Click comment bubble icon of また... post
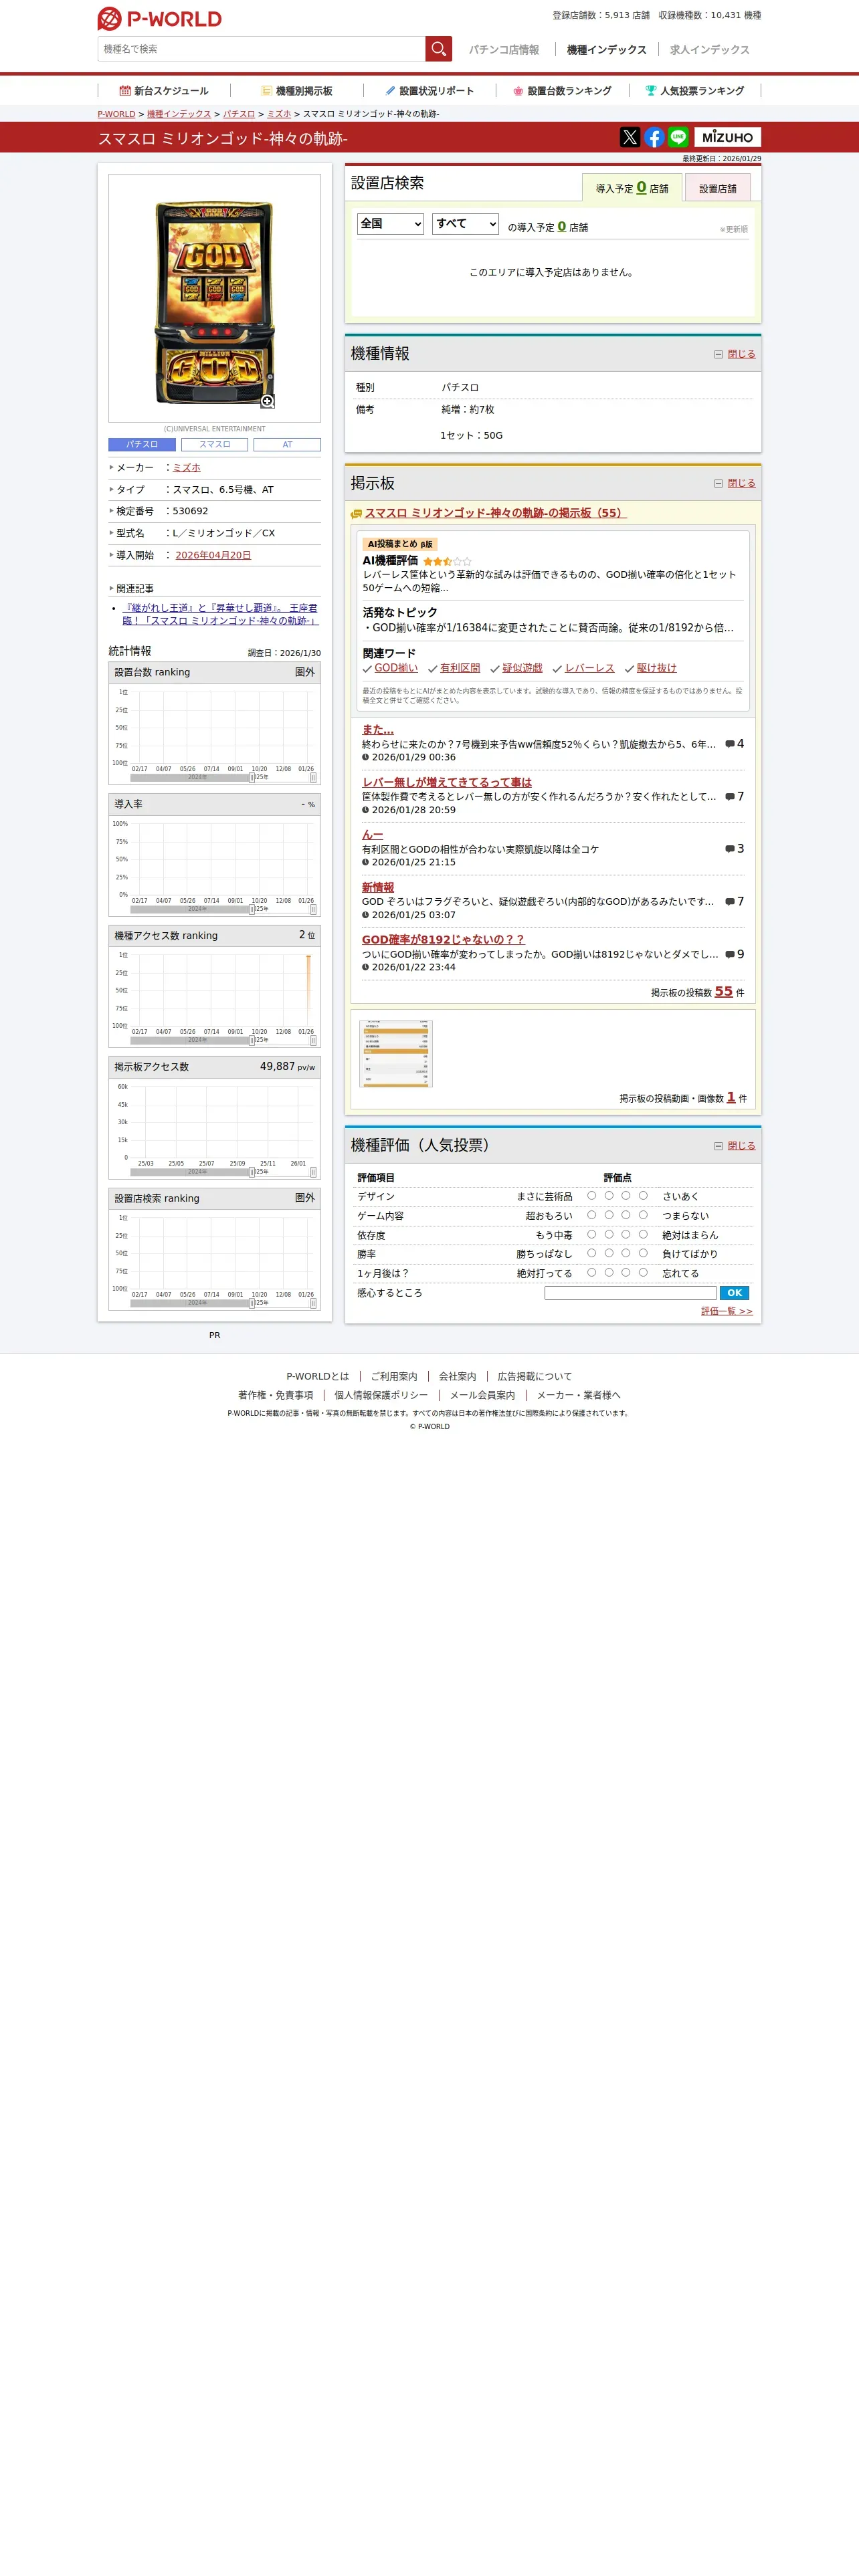This screenshot has width=859, height=2576. [730, 744]
